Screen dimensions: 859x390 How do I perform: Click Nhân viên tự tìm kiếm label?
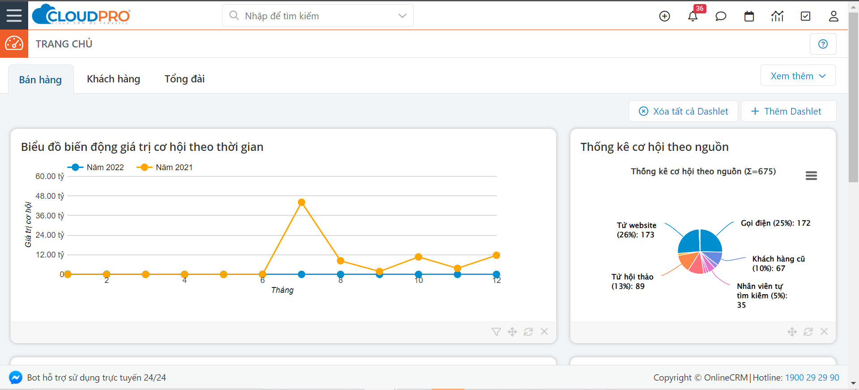click(762, 296)
